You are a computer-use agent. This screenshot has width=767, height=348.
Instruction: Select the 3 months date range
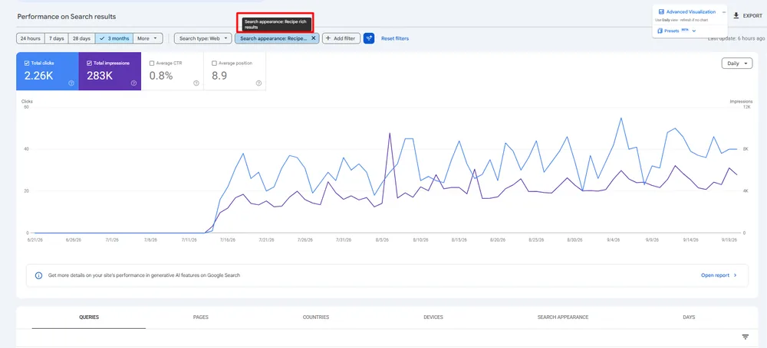(114, 38)
